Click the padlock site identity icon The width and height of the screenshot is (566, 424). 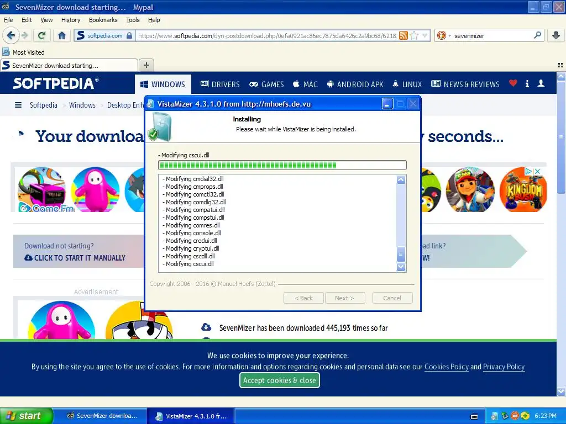point(129,35)
